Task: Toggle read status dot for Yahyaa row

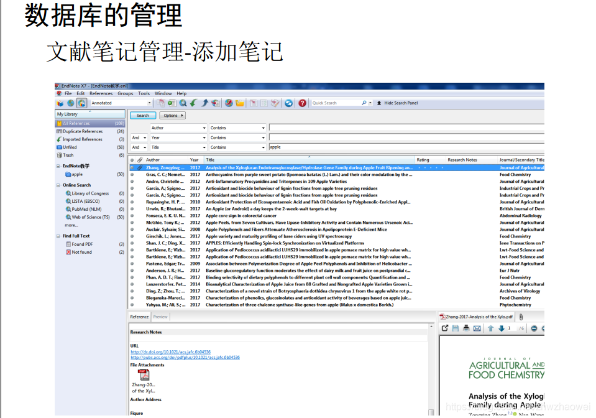Action: click(x=132, y=305)
